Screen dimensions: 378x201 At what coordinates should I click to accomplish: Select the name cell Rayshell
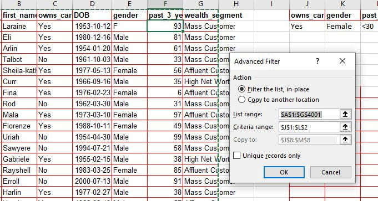tap(19, 170)
